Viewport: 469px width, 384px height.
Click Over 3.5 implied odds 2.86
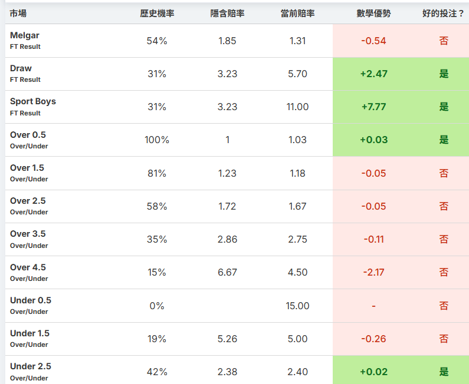227,239
